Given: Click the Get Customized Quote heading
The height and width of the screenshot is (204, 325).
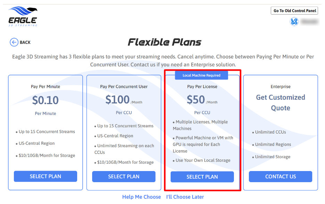Looking at the screenshot, I should 281,103.
